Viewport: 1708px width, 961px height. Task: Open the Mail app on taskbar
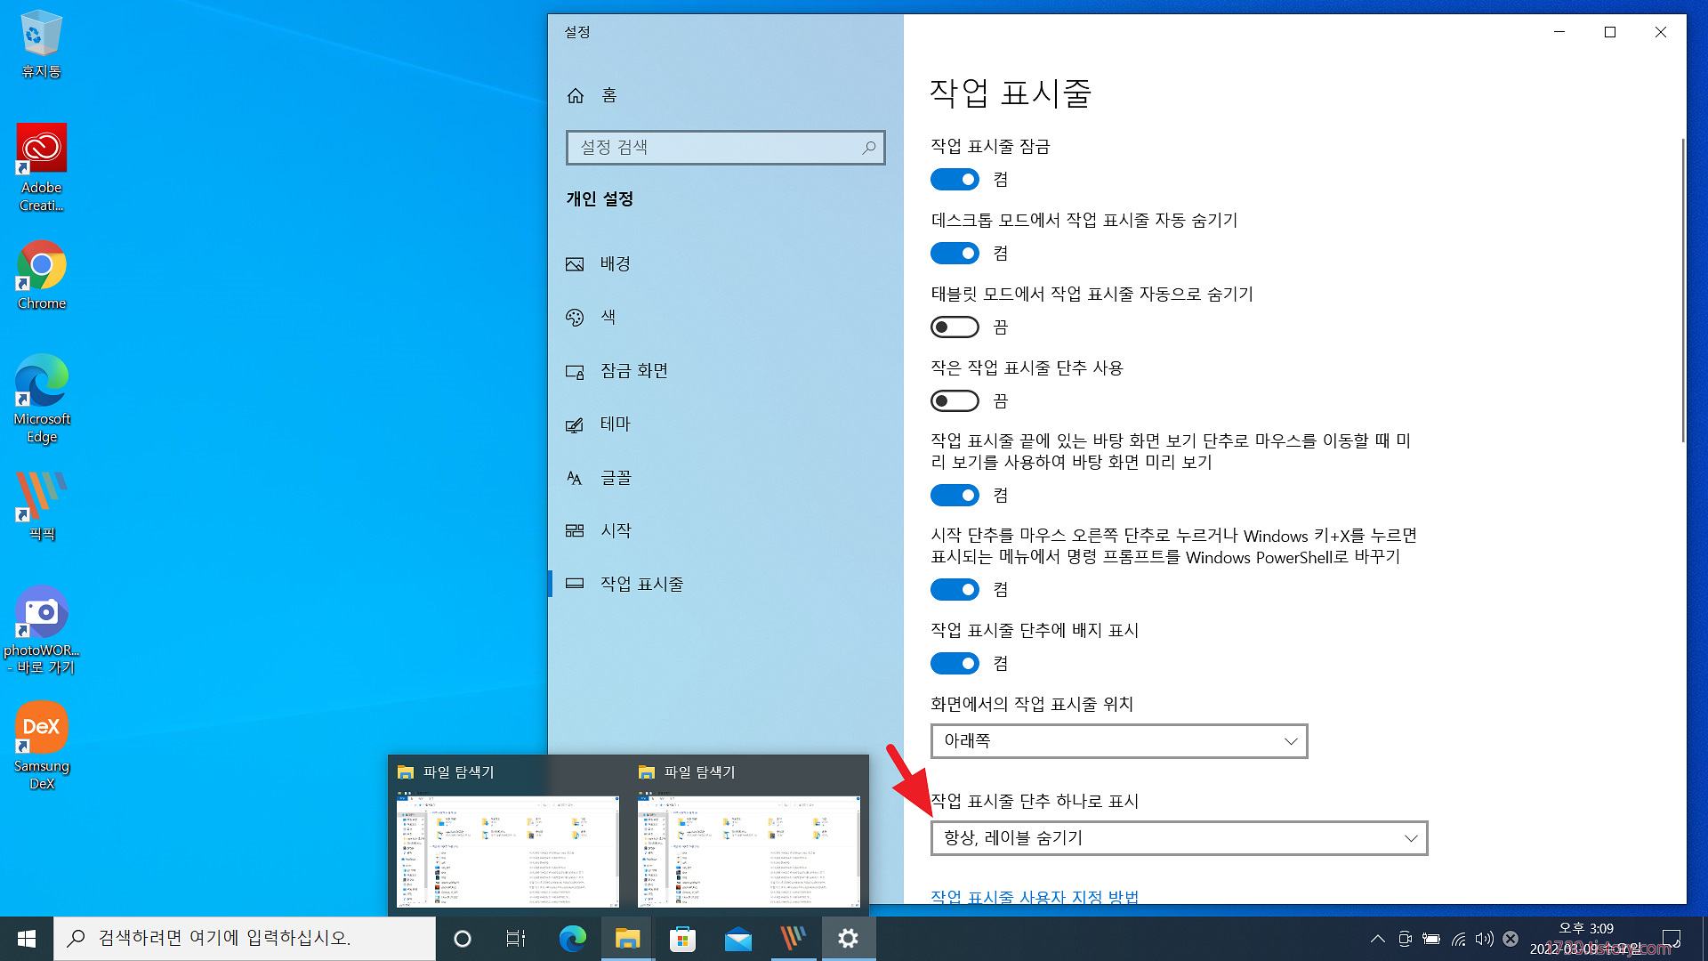pyautogui.click(x=737, y=939)
